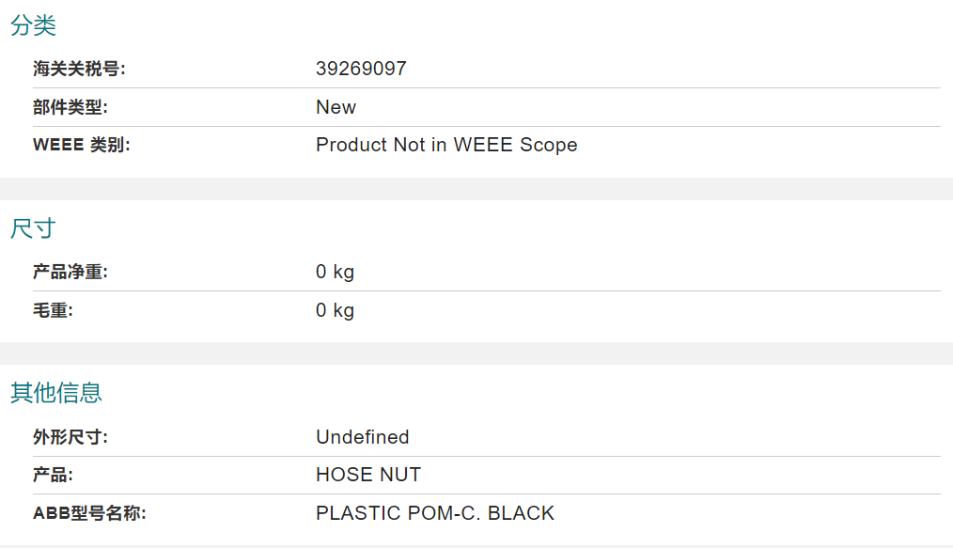Click the ABB型号名称 label
Image resolution: width=953 pixels, height=548 pixels.
click(89, 513)
